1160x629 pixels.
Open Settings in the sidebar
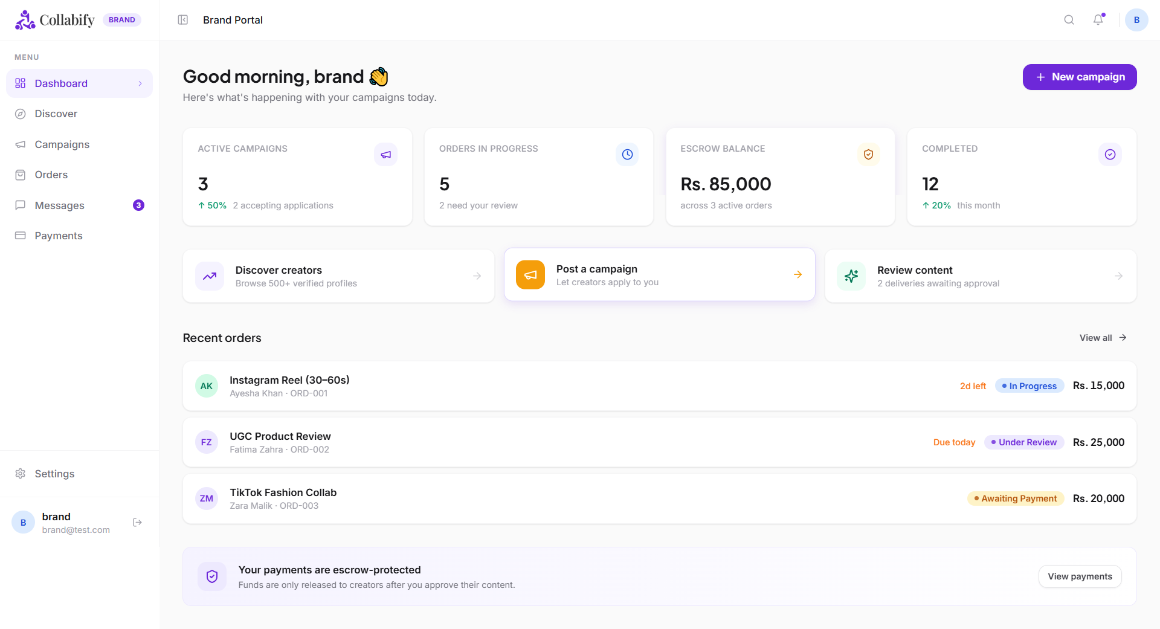[x=79, y=474]
